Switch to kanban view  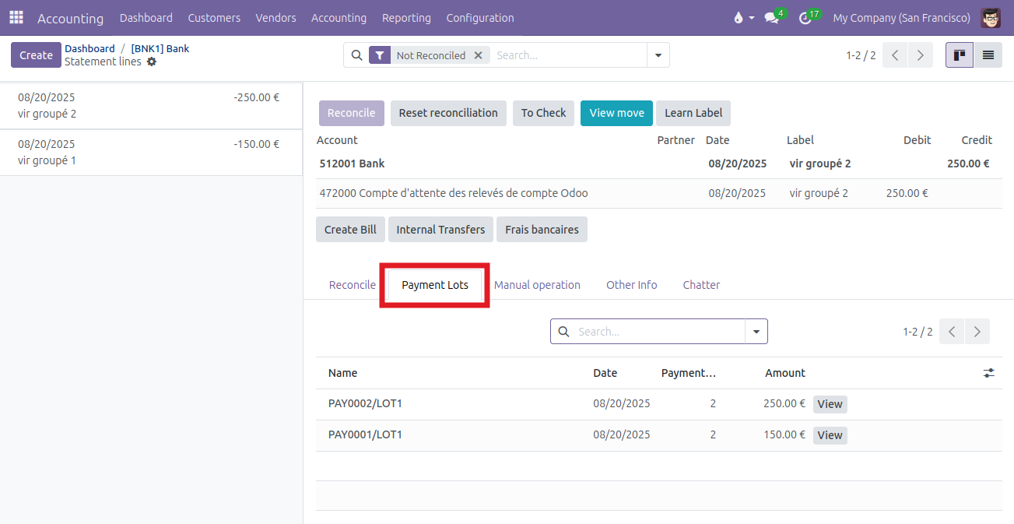tap(960, 55)
